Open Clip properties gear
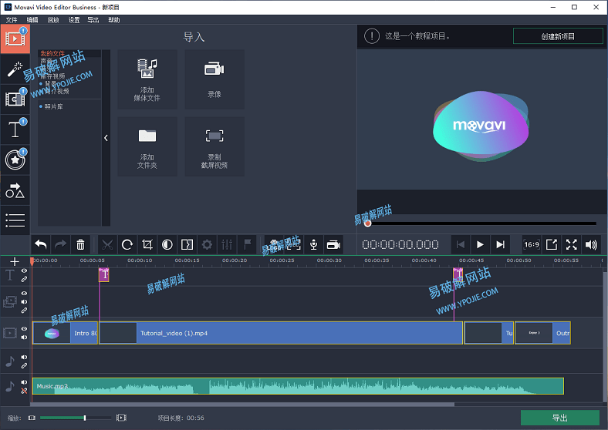 [207, 244]
